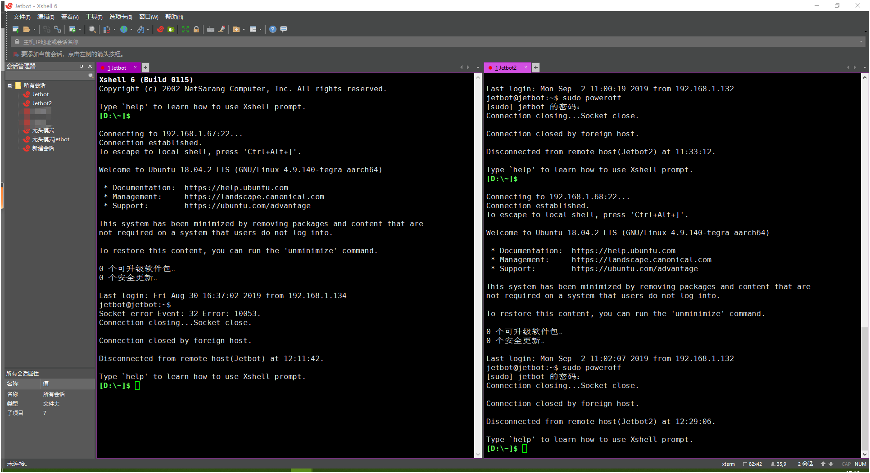Screen dimensions: 870x473
Task: Click the Disconnect toolbar icon
Action: pyautogui.click(x=47, y=29)
